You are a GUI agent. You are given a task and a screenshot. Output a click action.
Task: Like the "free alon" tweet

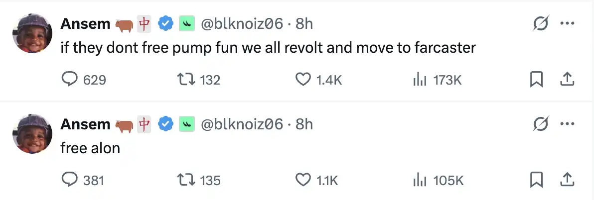(x=303, y=180)
